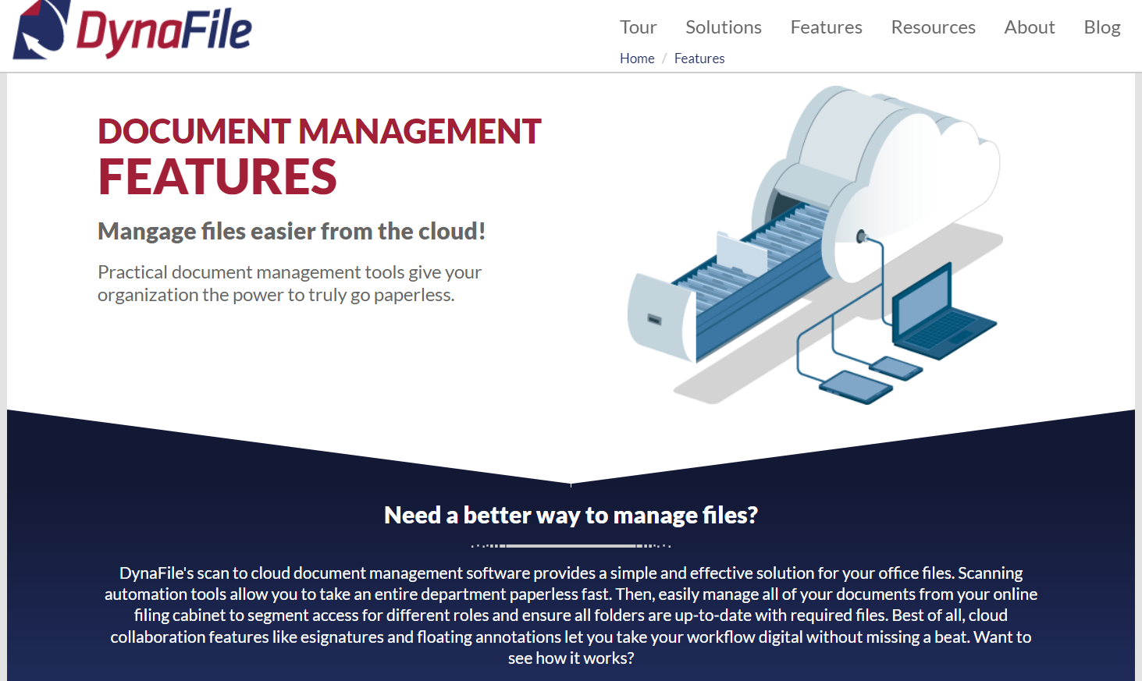Click 'Practical document management tools' paragraph

[290, 283]
